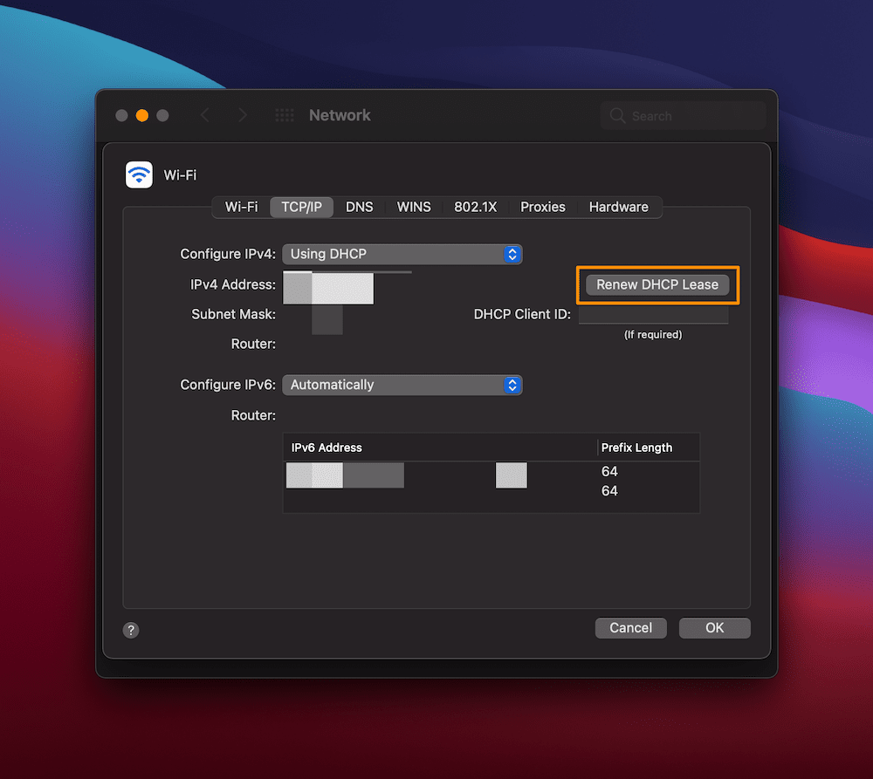Go to the Proxies tab
Viewport: 873px width, 779px height.
542,207
